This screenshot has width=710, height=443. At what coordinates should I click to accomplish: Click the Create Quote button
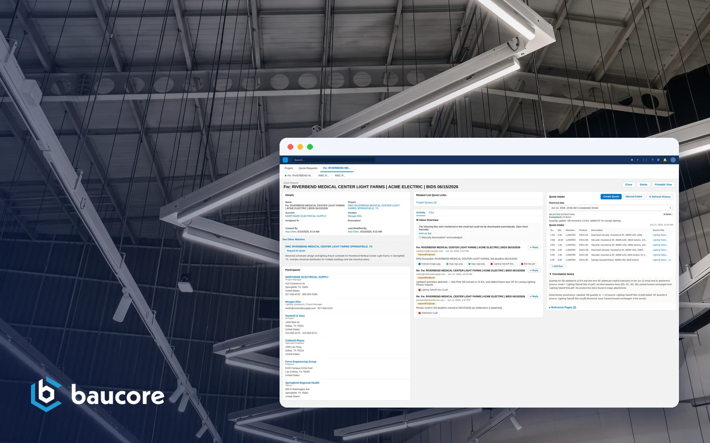611,197
